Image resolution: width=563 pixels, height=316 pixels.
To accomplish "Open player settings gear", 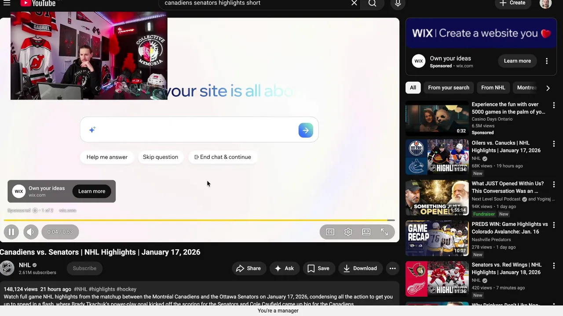I will click(348, 232).
